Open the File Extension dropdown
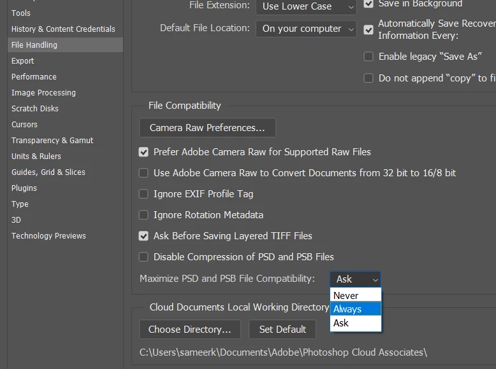Viewport: 496px width, 369px height. (x=306, y=6)
